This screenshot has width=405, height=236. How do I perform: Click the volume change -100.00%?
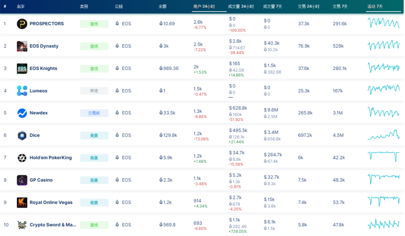[x=237, y=30]
